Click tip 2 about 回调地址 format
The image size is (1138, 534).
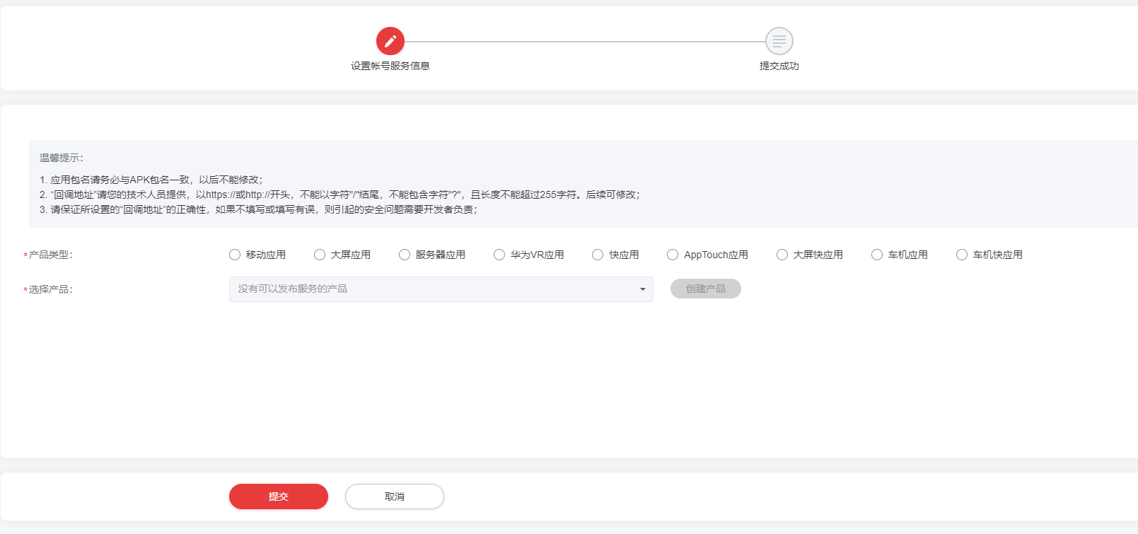[x=340, y=195]
